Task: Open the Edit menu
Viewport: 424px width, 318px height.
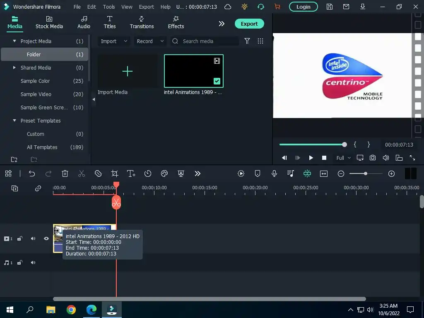Action: tap(92, 7)
